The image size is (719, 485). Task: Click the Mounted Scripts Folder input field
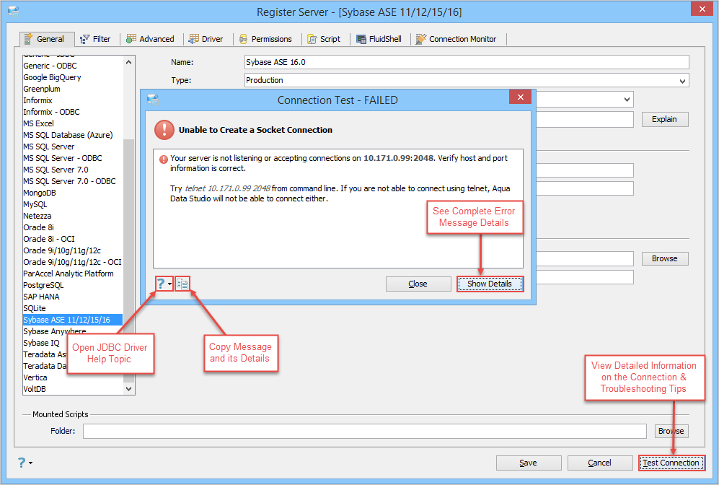(364, 432)
